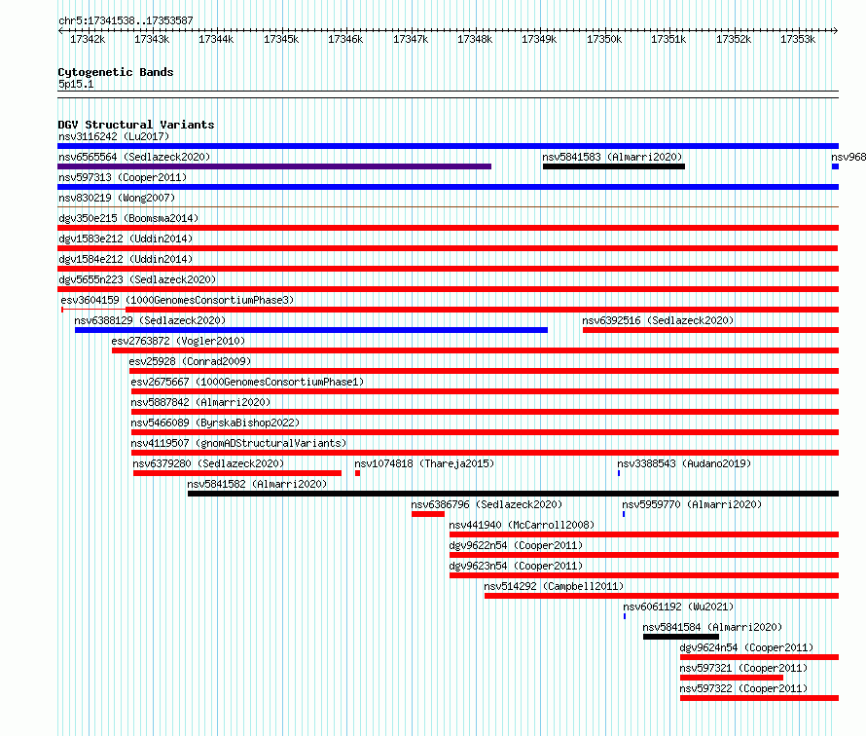
Task: Open the nsv597313 (Cooper2011) label
Action: click(123, 177)
